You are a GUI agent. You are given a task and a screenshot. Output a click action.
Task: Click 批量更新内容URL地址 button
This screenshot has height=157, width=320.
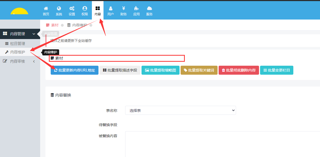coord(74,70)
